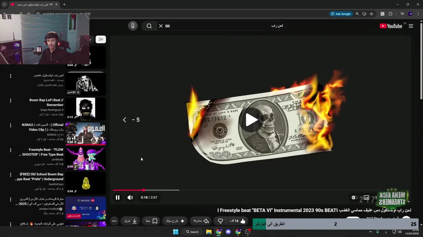Click the playlist link under 'لحن راب اولدسكول غامض'
Viewport: 423px width, 237px height.
pyautogui.click(x=50, y=85)
